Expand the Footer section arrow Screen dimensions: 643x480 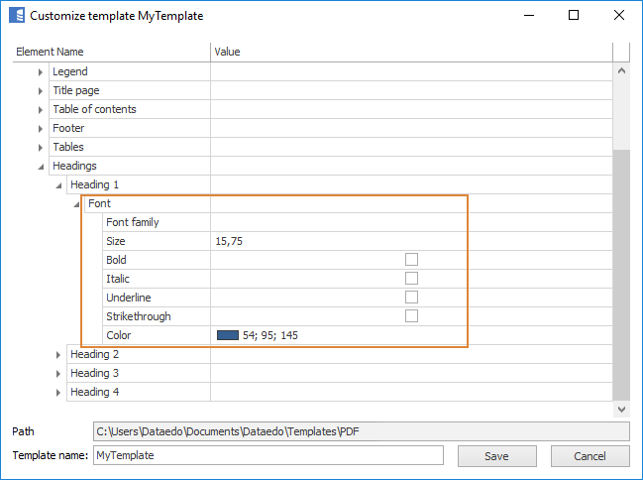[x=41, y=129]
